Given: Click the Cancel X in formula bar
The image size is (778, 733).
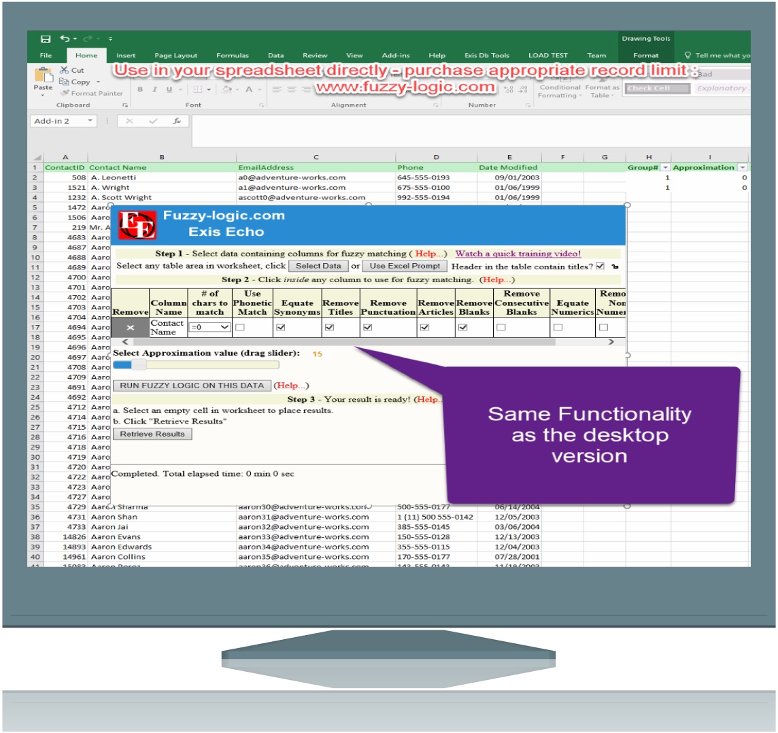Looking at the screenshot, I should tap(129, 121).
